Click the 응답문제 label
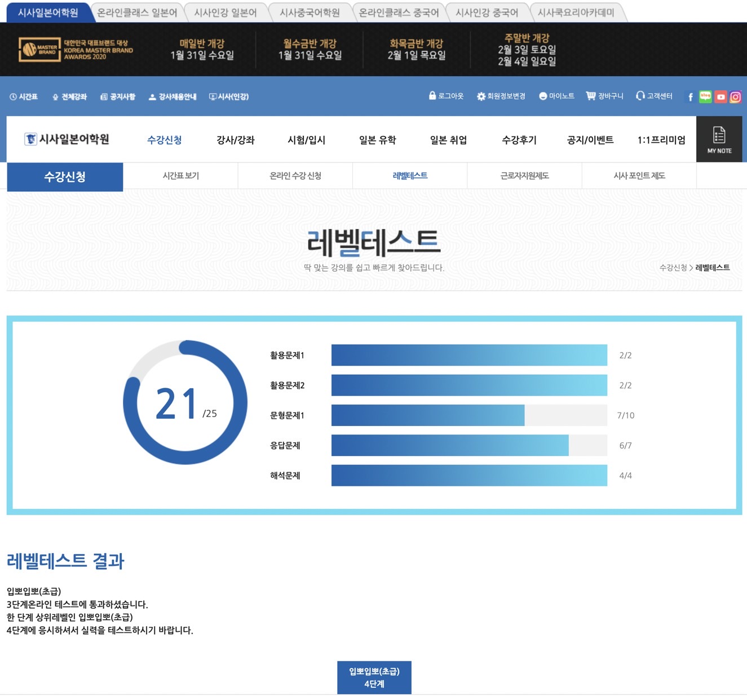The height and width of the screenshot is (698, 747). coord(285,445)
